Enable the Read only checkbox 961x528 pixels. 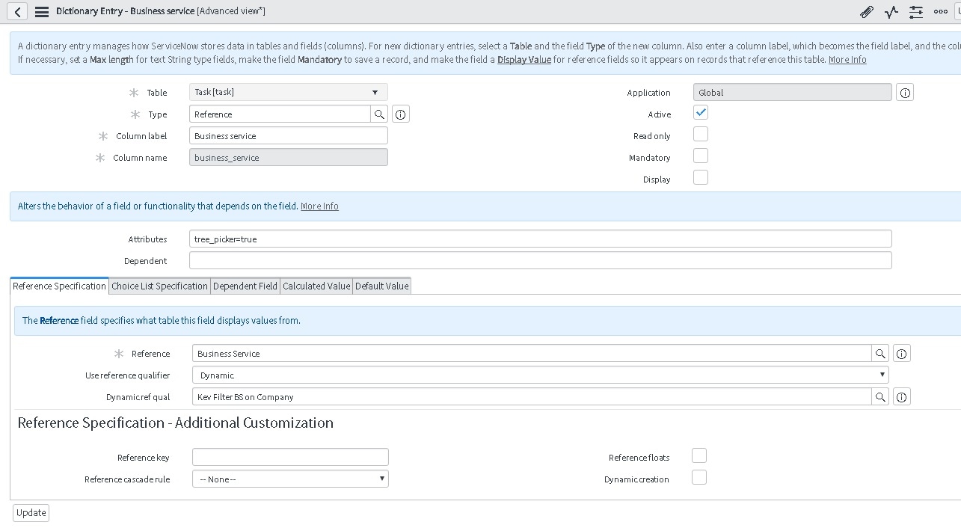(700, 133)
